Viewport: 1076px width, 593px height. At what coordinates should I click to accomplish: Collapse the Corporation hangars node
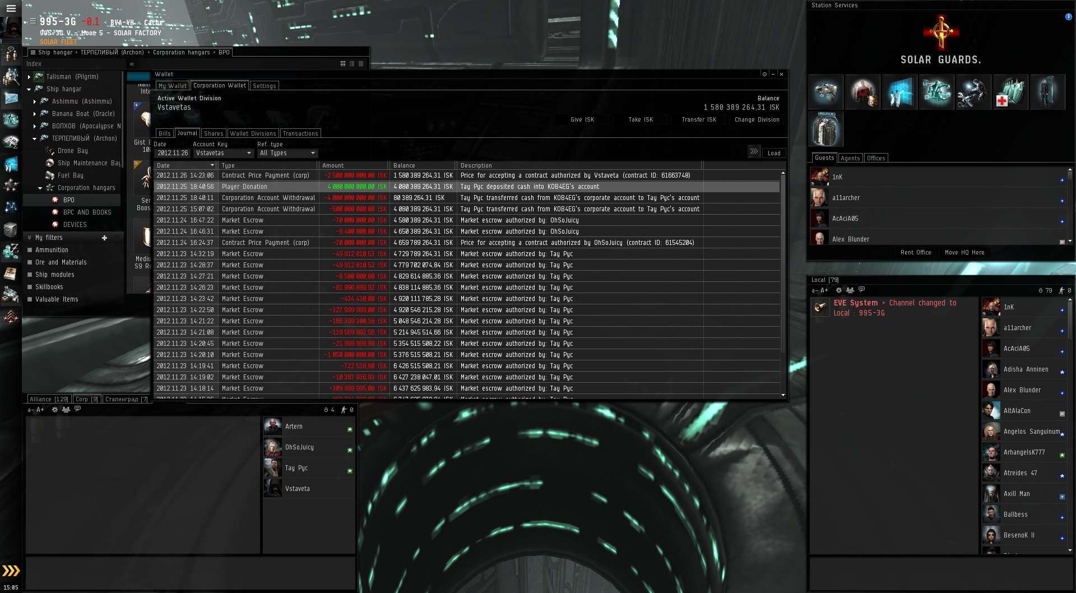40,188
